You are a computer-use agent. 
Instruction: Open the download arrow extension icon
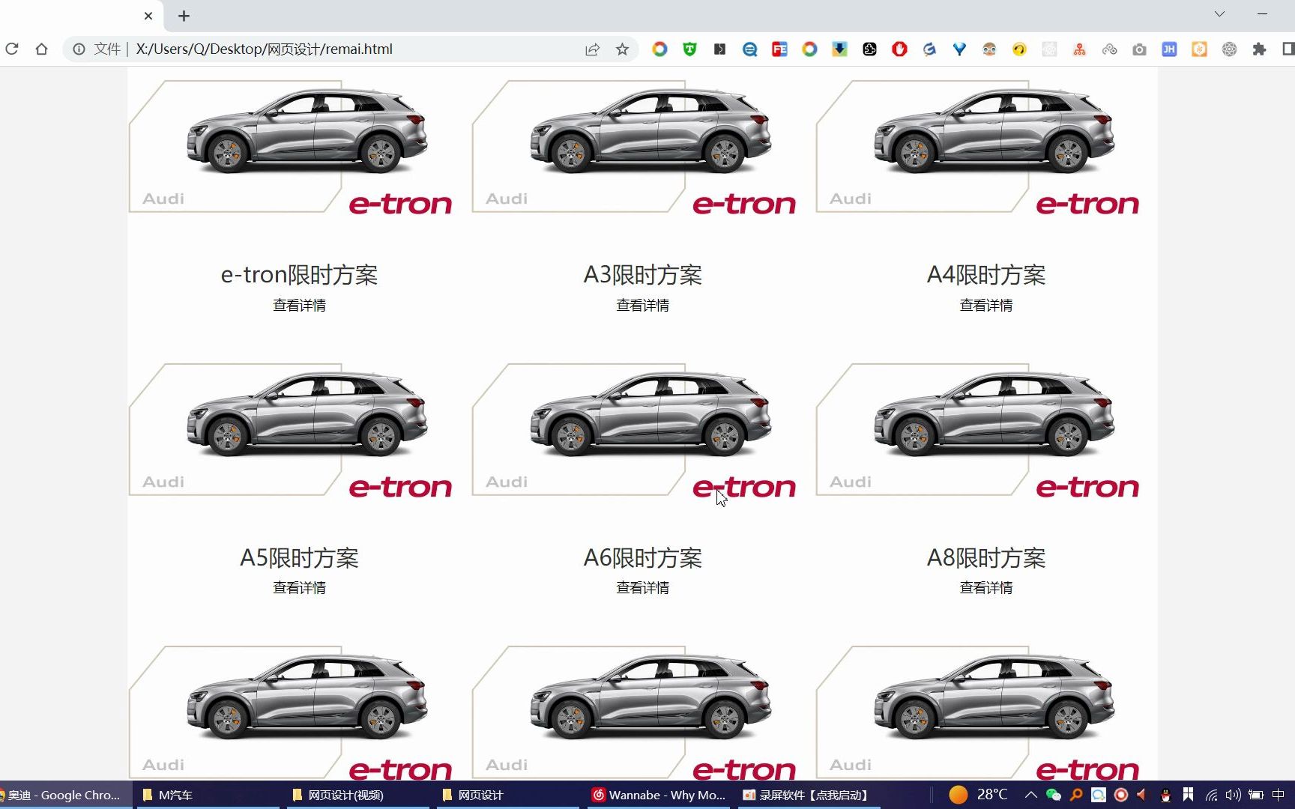pyautogui.click(x=839, y=49)
